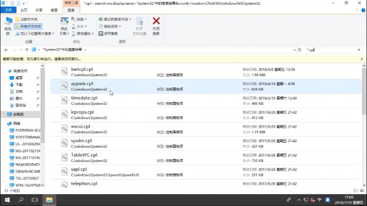Expand the address bar history dropdown
Viewport: 367px width, 206px height.
pyautogui.click(x=295, y=50)
